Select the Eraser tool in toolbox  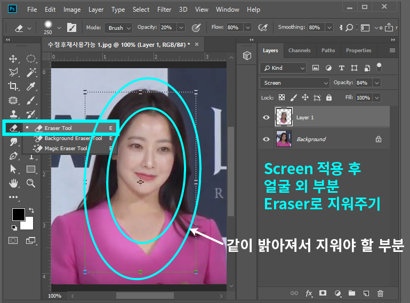point(13,128)
